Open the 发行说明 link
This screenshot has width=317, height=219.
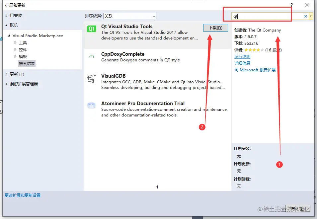pos(242,56)
